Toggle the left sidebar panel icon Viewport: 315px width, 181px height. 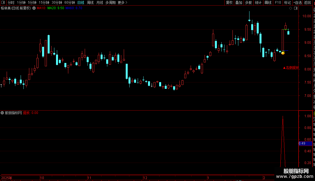[x=3, y=3]
